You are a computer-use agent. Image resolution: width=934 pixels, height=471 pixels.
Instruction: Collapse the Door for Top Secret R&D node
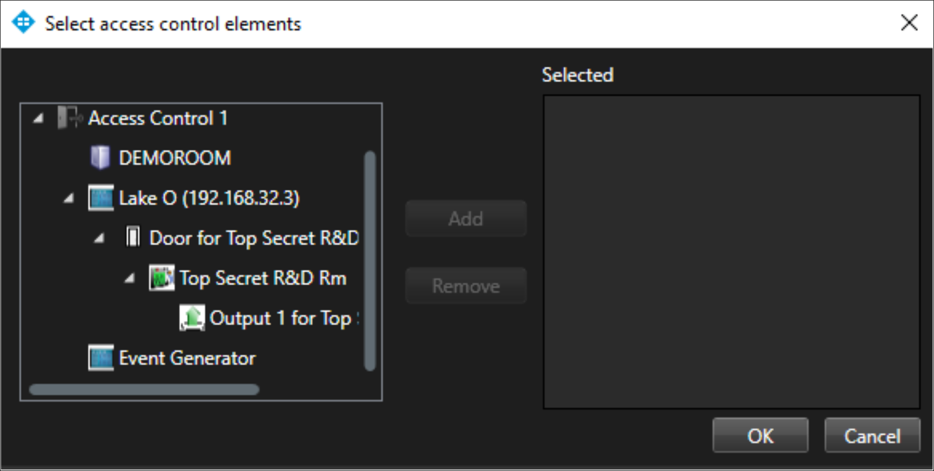tap(100, 238)
